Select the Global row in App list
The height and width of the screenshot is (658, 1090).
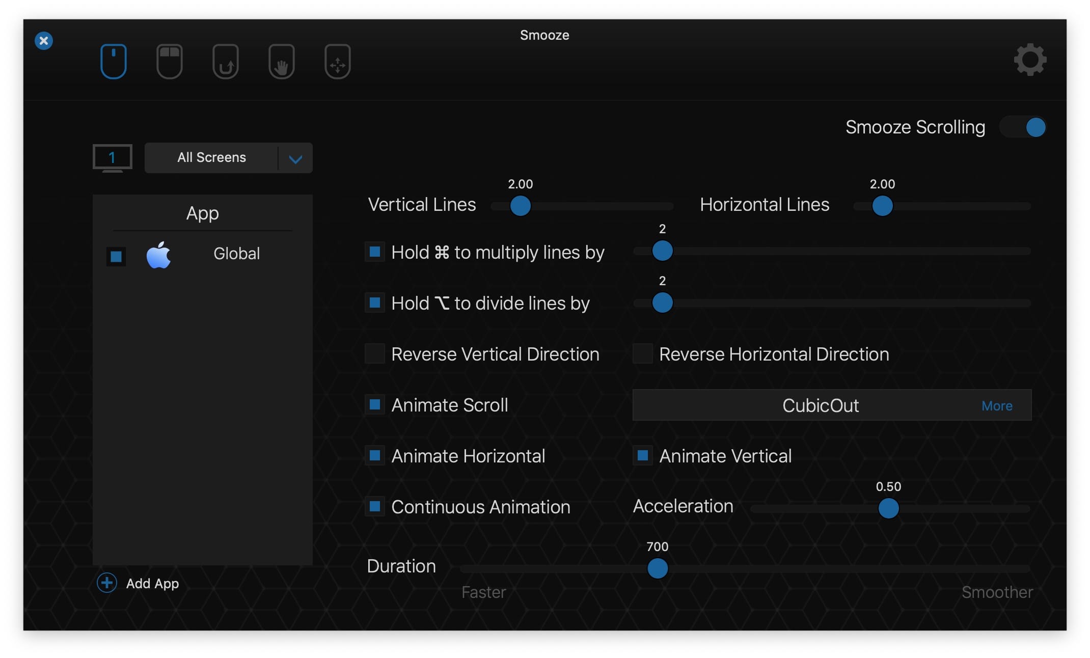click(236, 254)
